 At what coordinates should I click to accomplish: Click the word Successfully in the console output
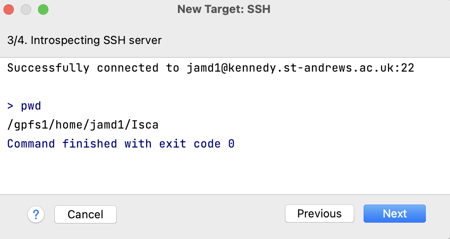pos(48,68)
